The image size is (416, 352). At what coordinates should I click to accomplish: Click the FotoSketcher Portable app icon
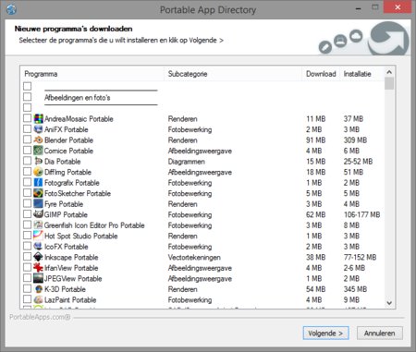(38, 193)
